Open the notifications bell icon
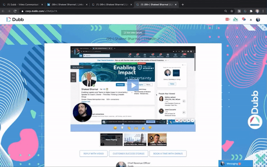Image resolution: width=267 pixels, height=167 pixels. point(251,20)
